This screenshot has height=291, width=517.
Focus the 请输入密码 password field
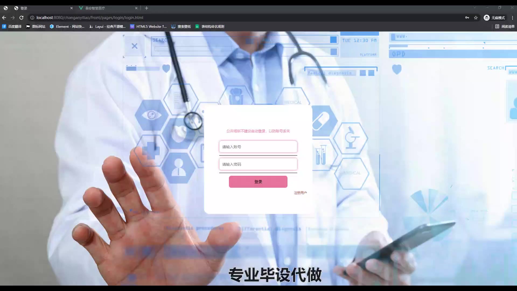(258, 164)
